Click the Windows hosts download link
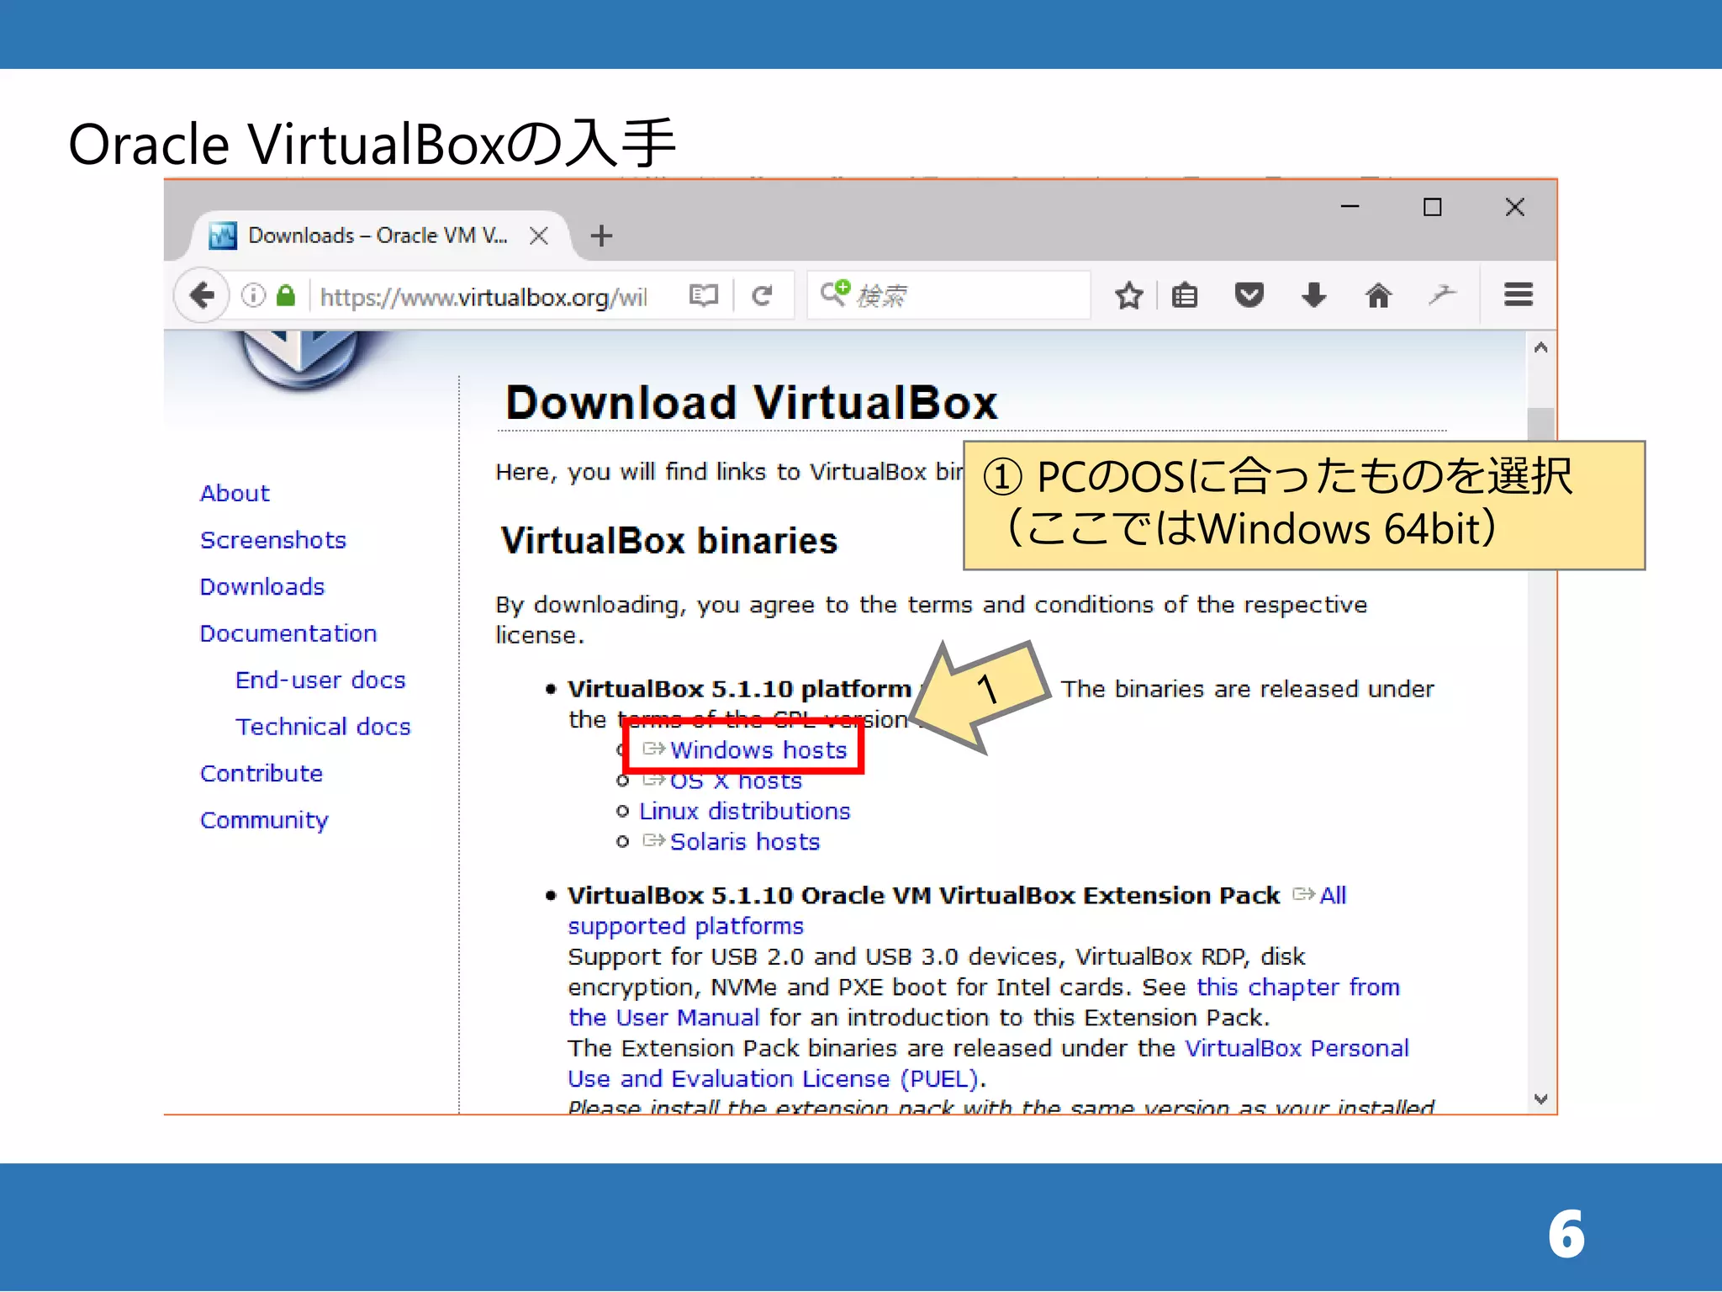The width and height of the screenshot is (1722, 1292). (758, 749)
